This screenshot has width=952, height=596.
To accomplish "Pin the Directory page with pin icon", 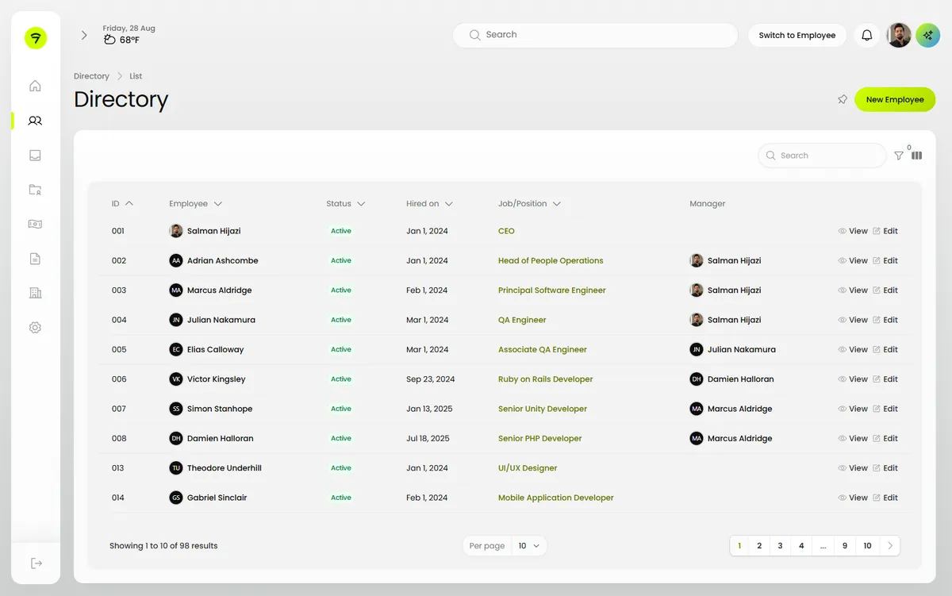I will point(843,99).
